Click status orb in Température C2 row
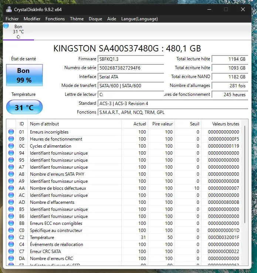Image resolution: width=257 pixels, height=273 pixels. [11, 237]
